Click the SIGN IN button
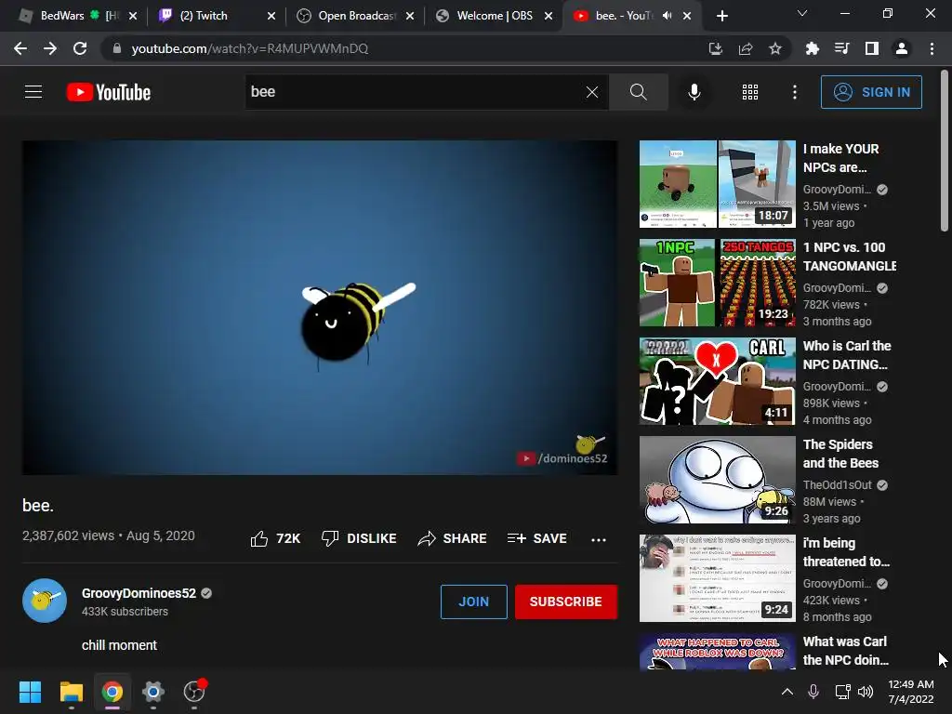 (x=871, y=92)
